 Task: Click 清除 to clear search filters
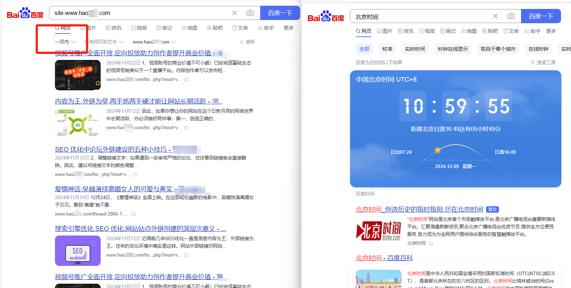coord(247,42)
